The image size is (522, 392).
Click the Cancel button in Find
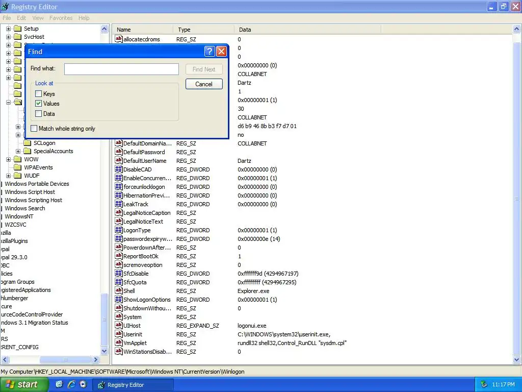point(204,84)
